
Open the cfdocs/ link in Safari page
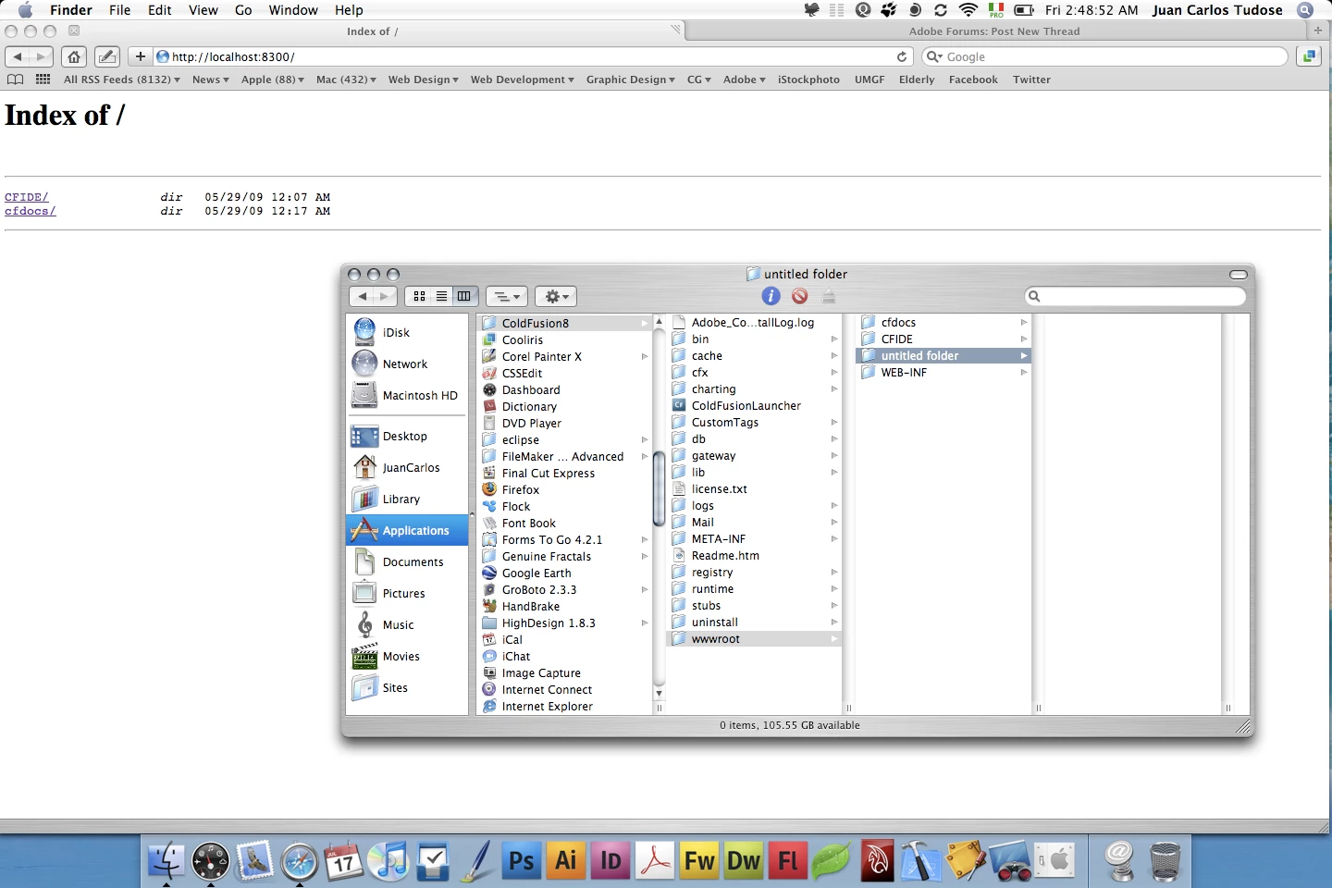point(30,211)
